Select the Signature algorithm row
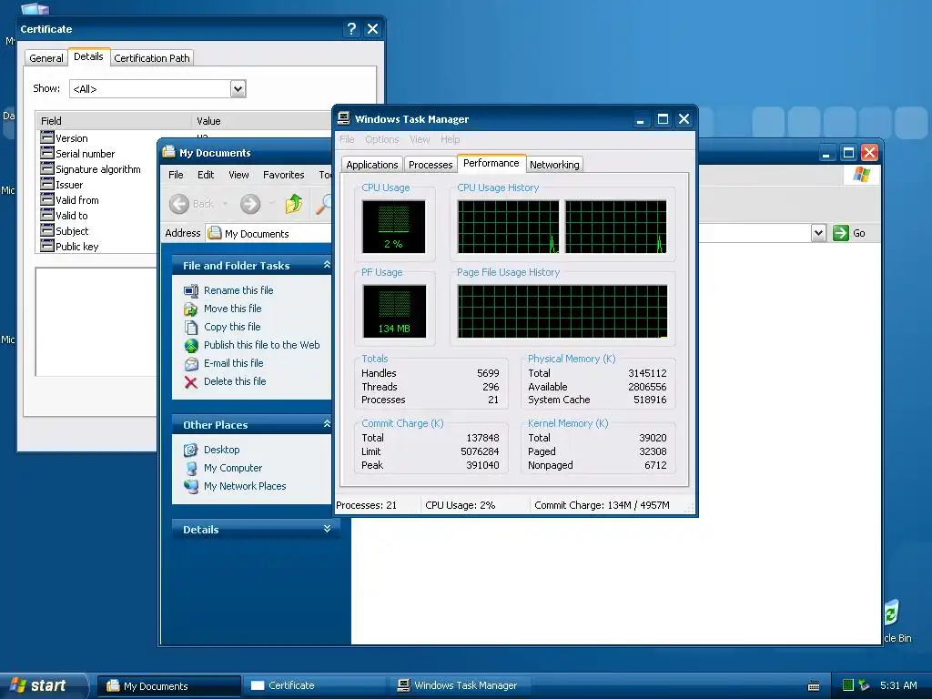The image size is (932, 699). pyautogui.click(x=98, y=168)
